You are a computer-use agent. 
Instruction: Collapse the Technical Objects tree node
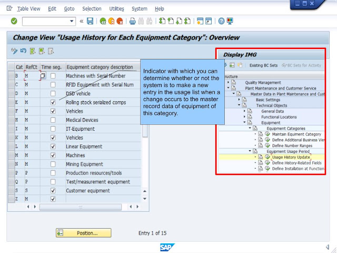tap(239, 105)
